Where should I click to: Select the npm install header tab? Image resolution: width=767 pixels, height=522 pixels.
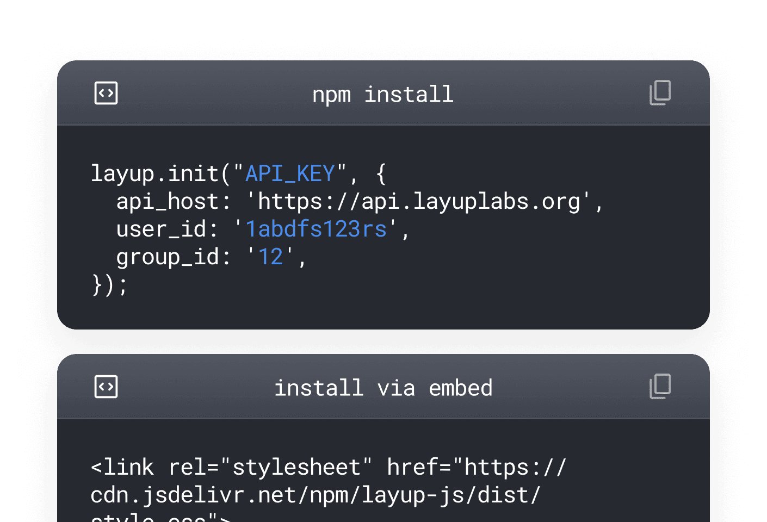383,94
